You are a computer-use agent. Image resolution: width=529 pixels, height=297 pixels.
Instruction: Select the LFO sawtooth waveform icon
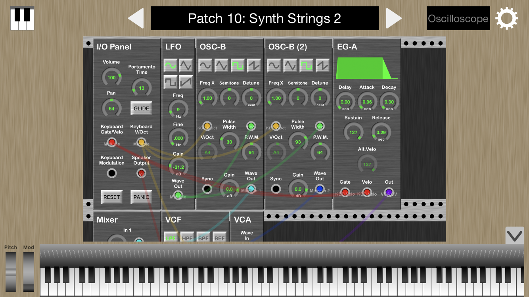coord(186,82)
